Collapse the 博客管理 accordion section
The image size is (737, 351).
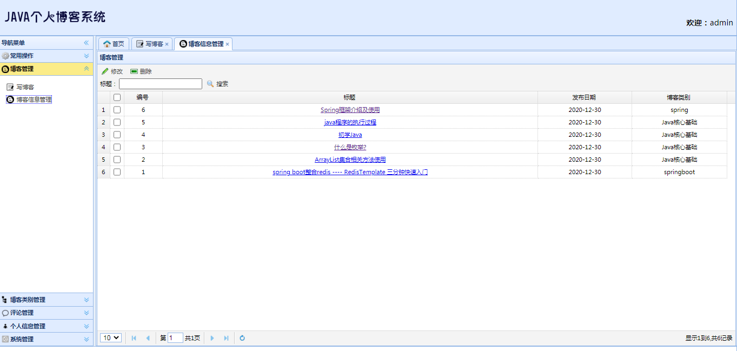(x=87, y=69)
